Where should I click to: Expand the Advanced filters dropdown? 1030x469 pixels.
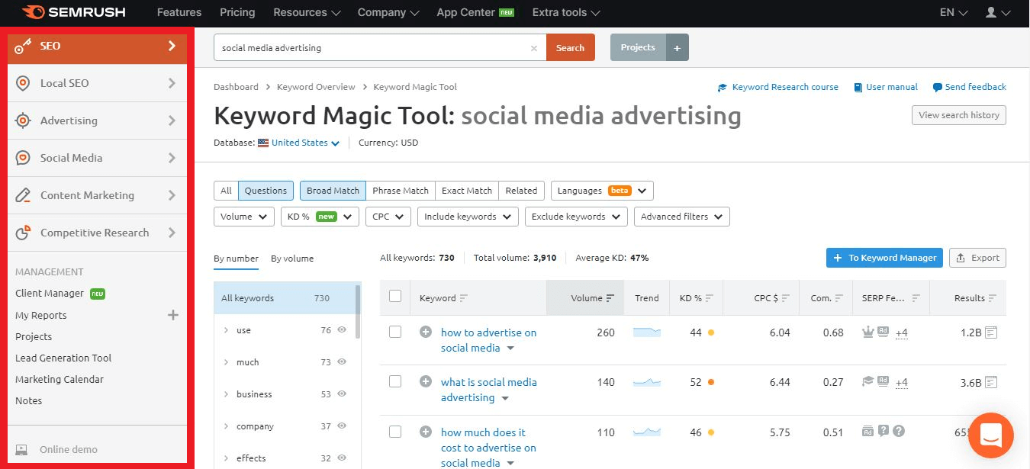(x=681, y=217)
